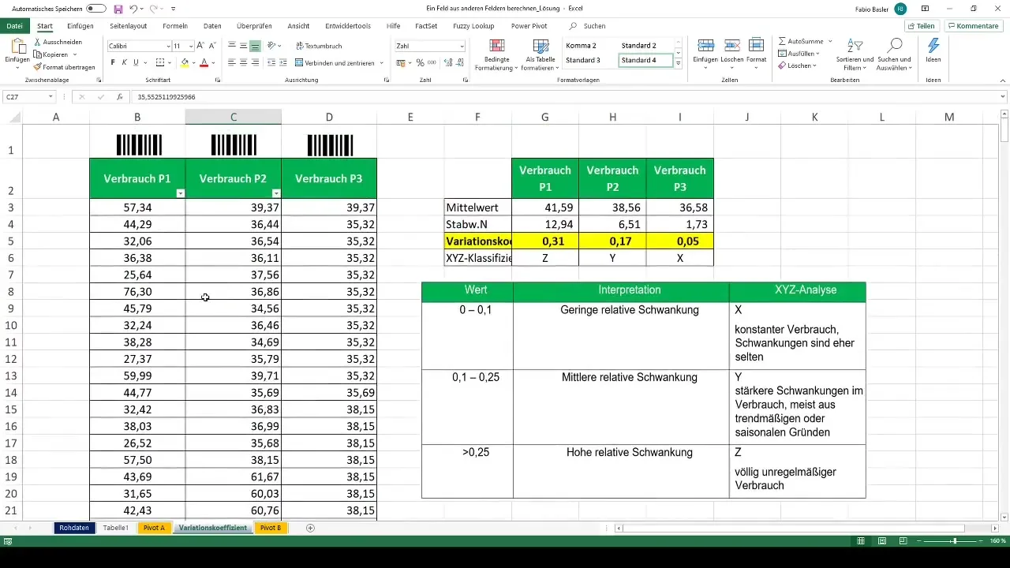Image resolution: width=1010 pixels, height=568 pixels.
Task: Open the Name Box dropdown arrow
Action: [50, 96]
